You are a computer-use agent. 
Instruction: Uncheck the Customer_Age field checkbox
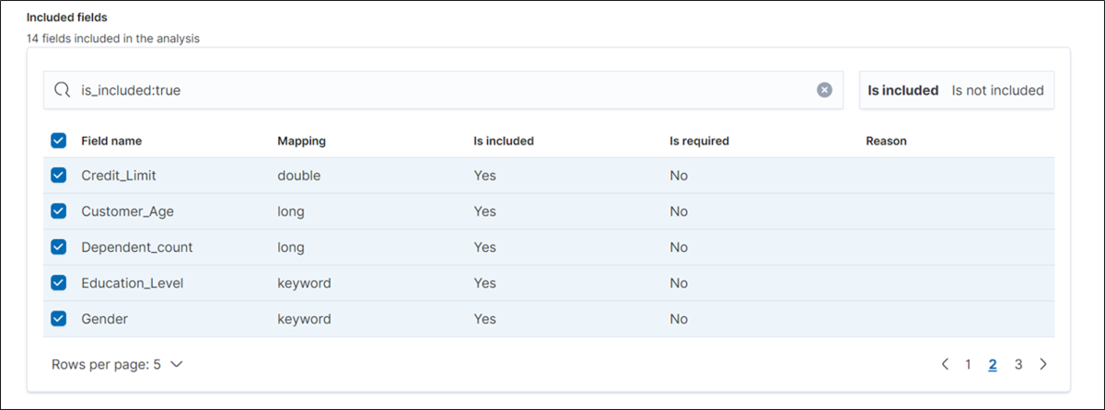pyautogui.click(x=59, y=211)
